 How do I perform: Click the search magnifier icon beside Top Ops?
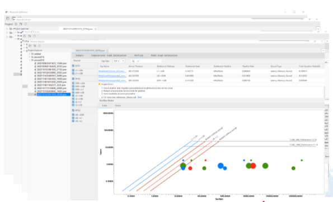point(133,61)
